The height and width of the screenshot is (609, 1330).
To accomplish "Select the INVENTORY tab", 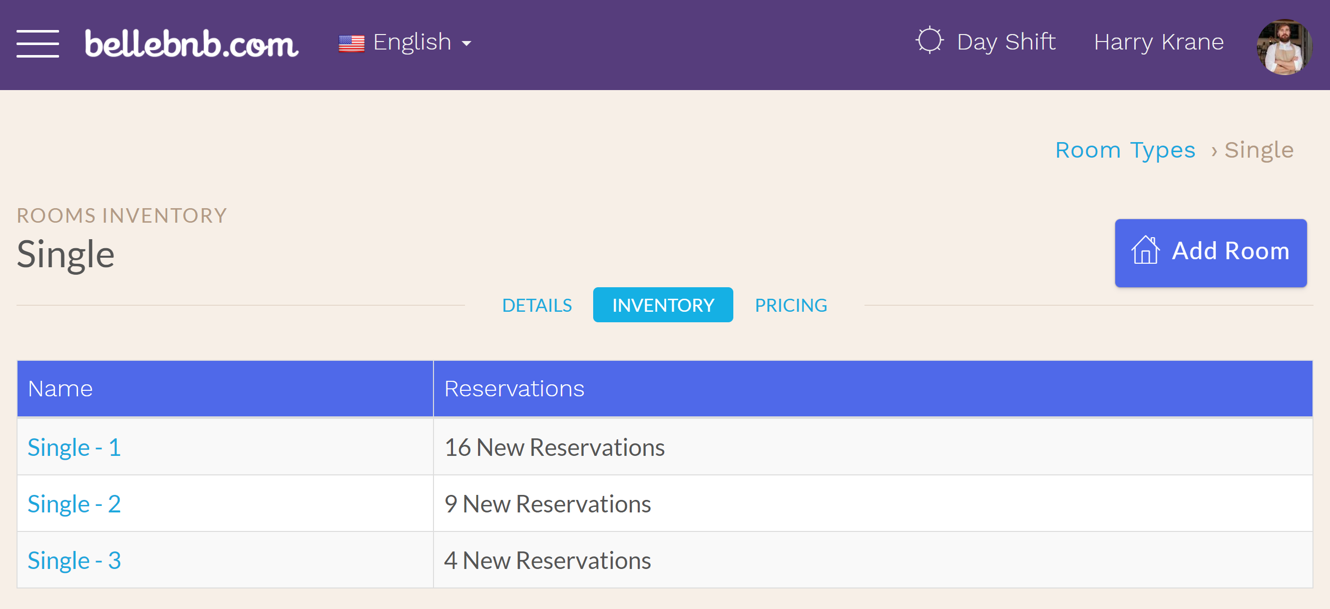I will [x=664, y=304].
